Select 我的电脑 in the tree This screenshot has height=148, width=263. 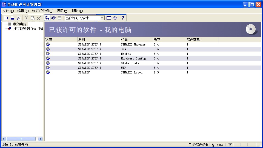coord(20,24)
